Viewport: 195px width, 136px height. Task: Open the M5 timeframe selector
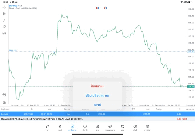tap(4, 33)
